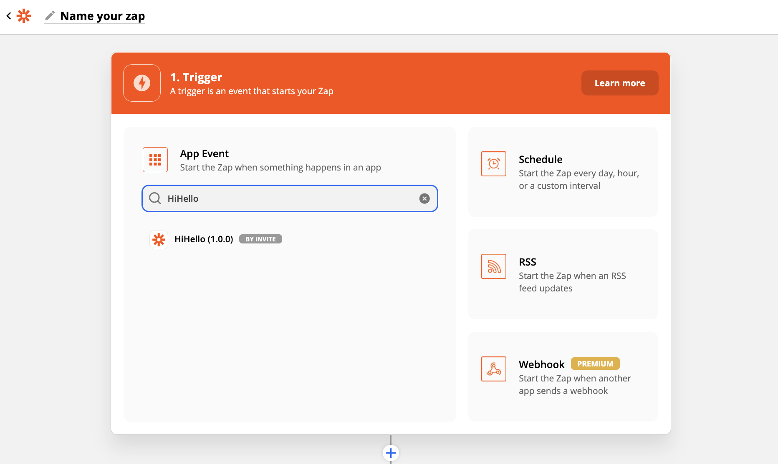Select the Webhook trigger option

[x=563, y=377]
